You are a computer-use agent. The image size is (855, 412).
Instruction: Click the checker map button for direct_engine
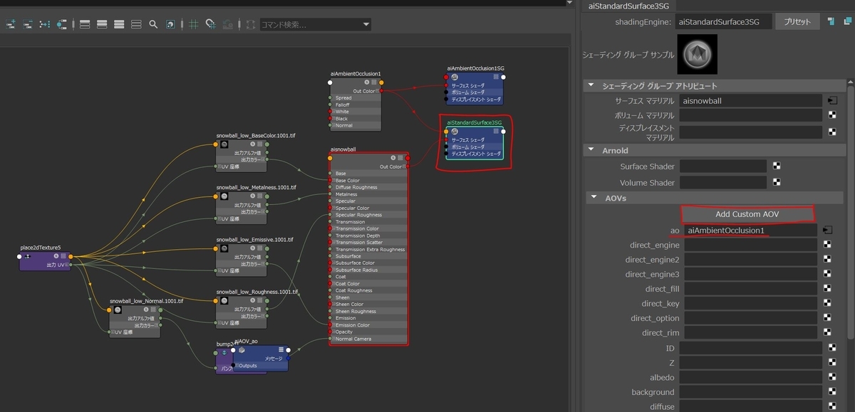[828, 245]
